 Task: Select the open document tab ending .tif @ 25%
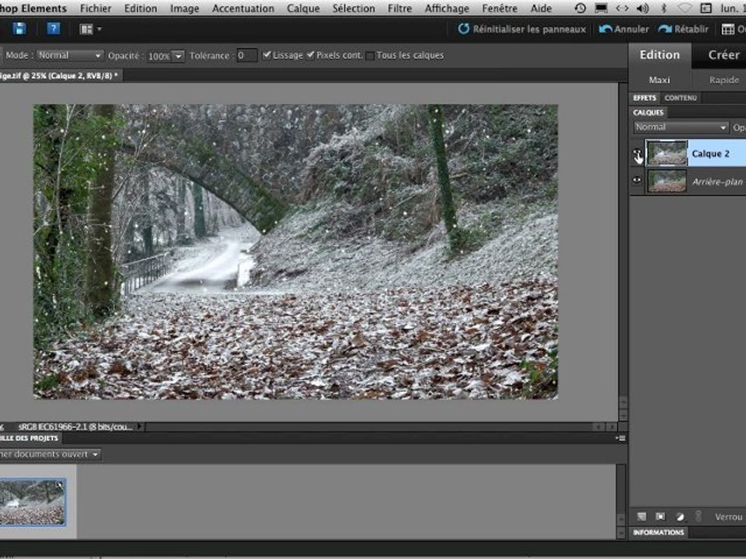pyautogui.click(x=59, y=75)
